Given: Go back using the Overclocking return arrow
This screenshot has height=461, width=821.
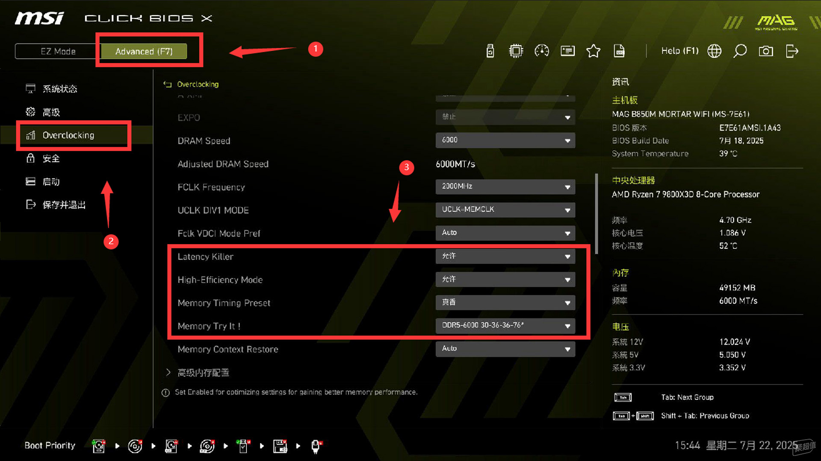Looking at the screenshot, I should (x=167, y=85).
